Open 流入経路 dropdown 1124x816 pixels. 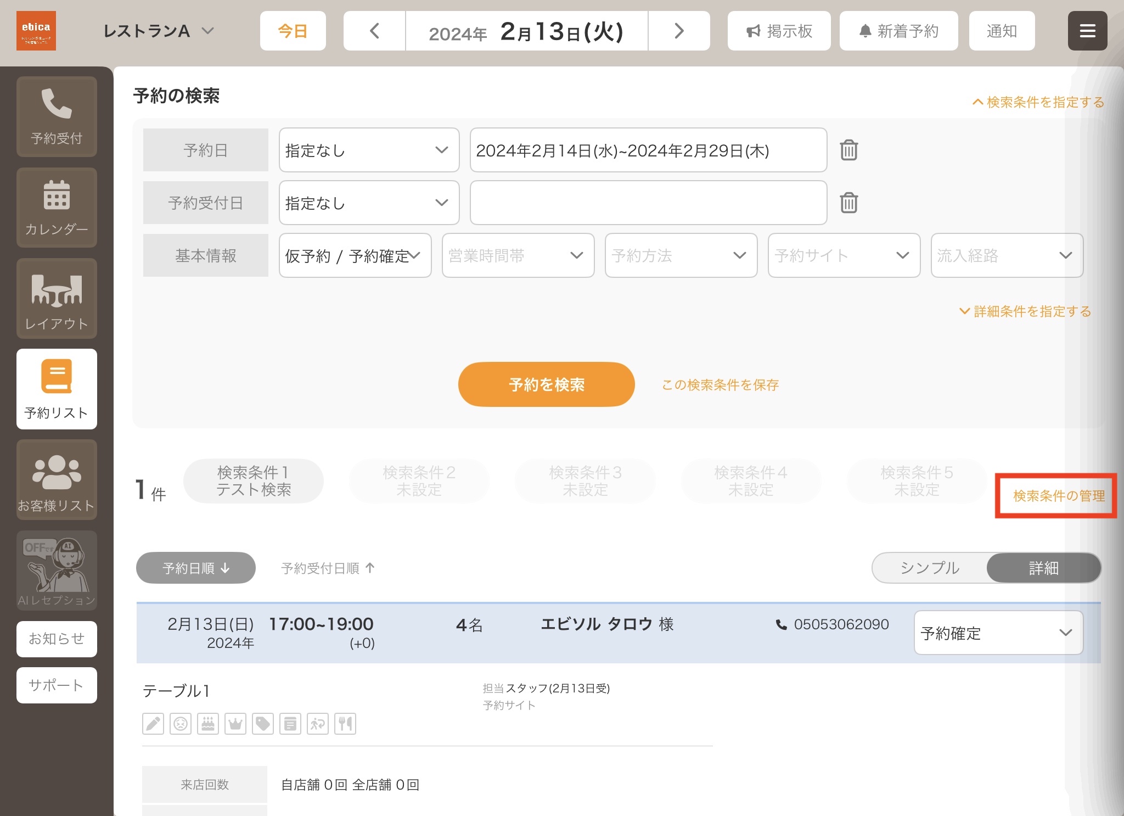click(x=1007, y=255)
